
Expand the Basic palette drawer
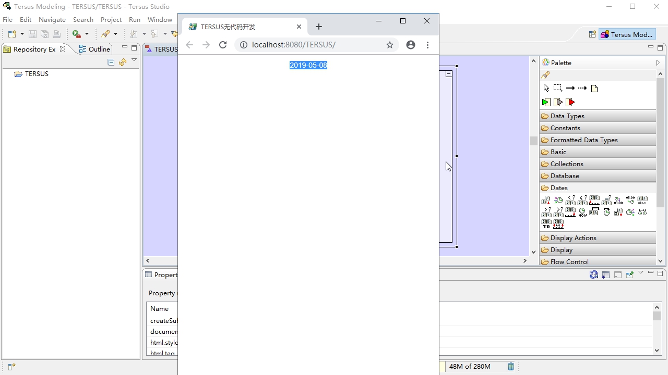[598, 152]
